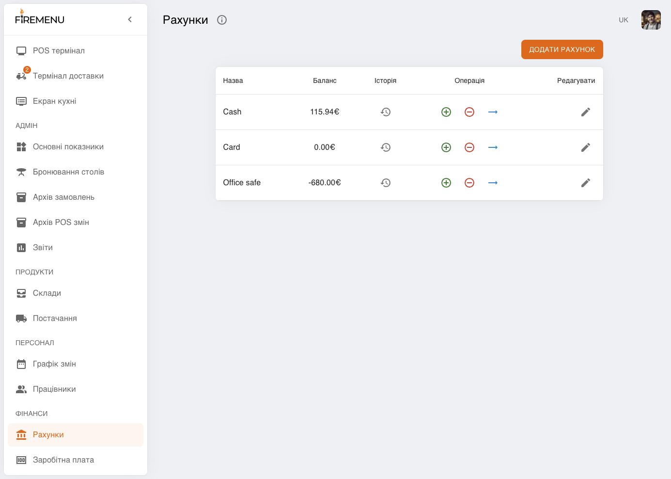Click the info icon next to Рахунки
The height and width of the screenshot is (479, 671).
(222, 20)
